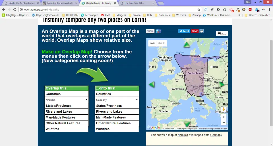Expand Countries under Overlap this
The width and height of the screenshot is (273, 146).
(67, 94)
